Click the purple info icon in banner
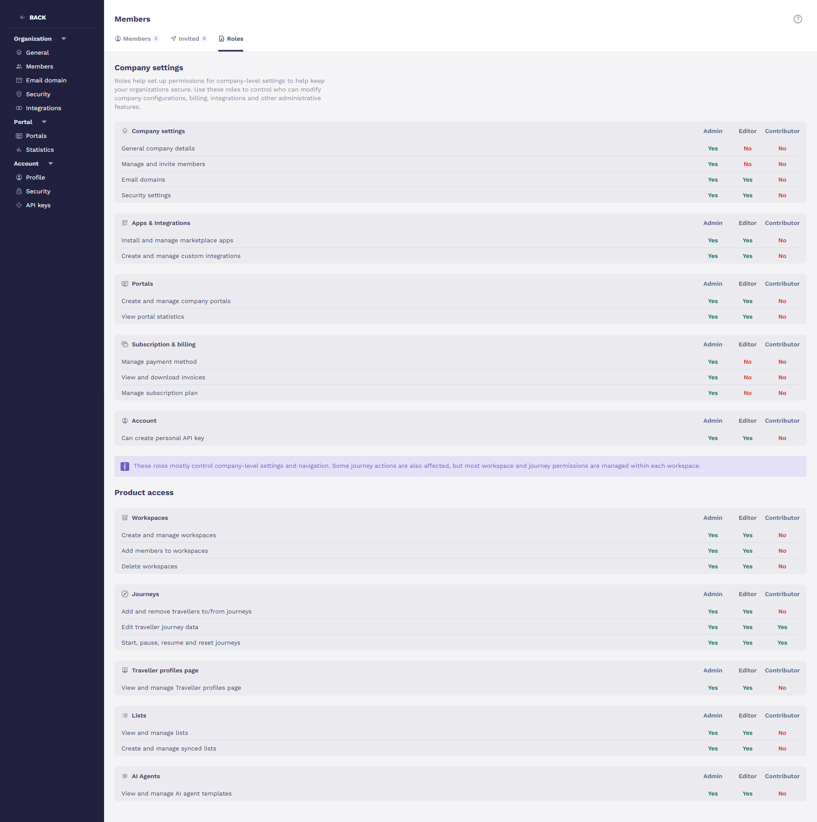Screen dimensions: 817x822 tap(125, 466)
